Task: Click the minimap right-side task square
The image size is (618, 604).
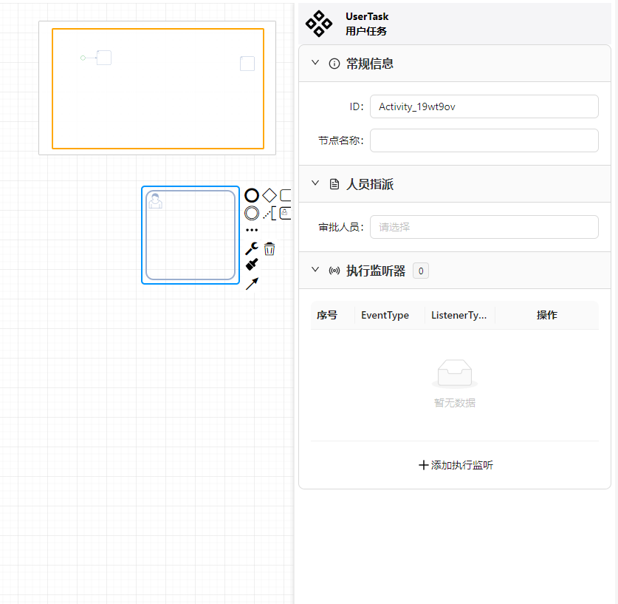Action: (x=247, y=64)
